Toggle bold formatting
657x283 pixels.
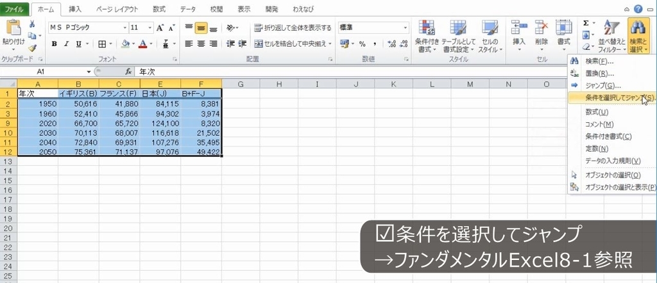coord(54,44)
